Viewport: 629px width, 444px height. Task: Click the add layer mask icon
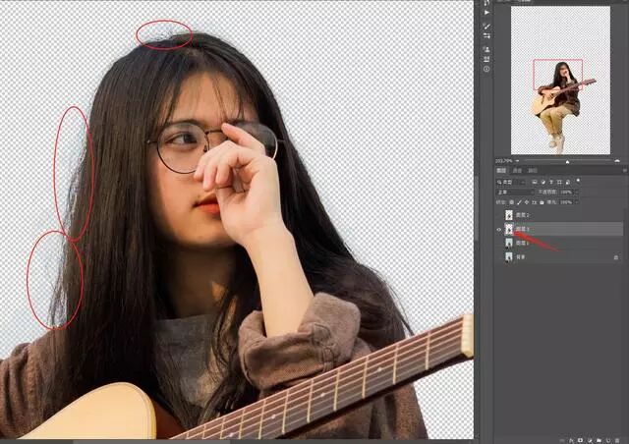pos(580,440)
